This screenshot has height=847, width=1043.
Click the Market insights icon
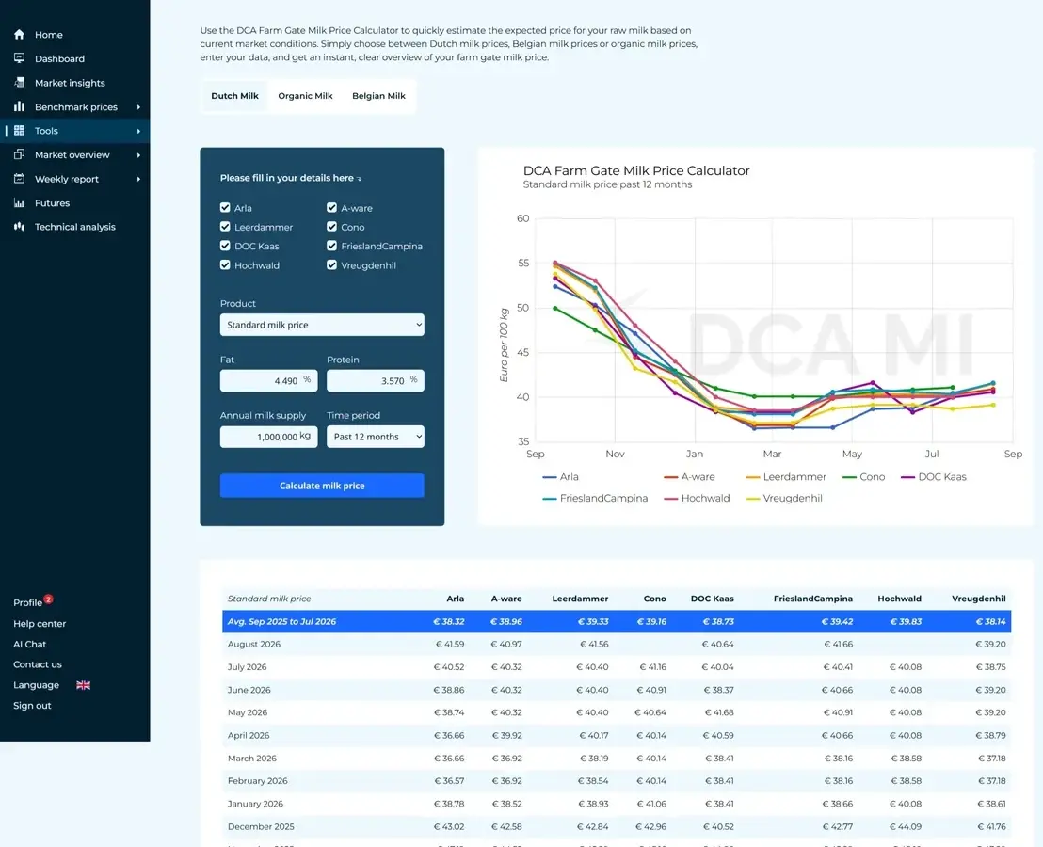pyautogui.click(x=19, y=83)
